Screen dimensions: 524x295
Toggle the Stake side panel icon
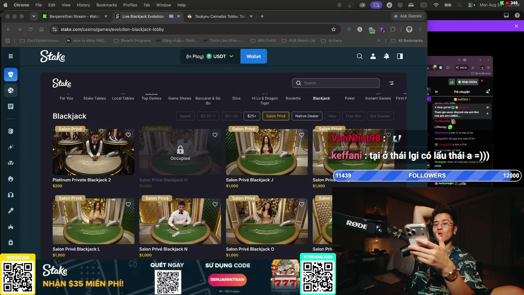point(400,56)
